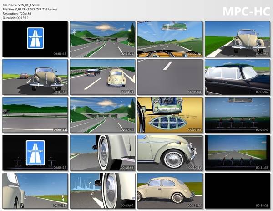273x211 pixels.
Task: Click the File Size 0,99 ГБ line
Action: pyautogui.click(x=30, y=10)
